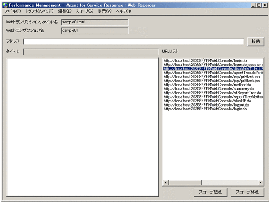Click the タイトル field
The width and height of the screenshot is (271, 203).
(91, 52)
